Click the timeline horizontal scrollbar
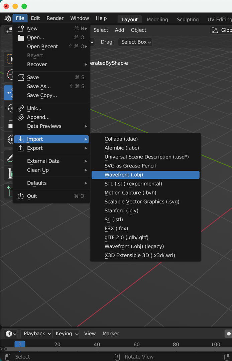The height and width of the screenshot is (361, 232). click(118, 349)
